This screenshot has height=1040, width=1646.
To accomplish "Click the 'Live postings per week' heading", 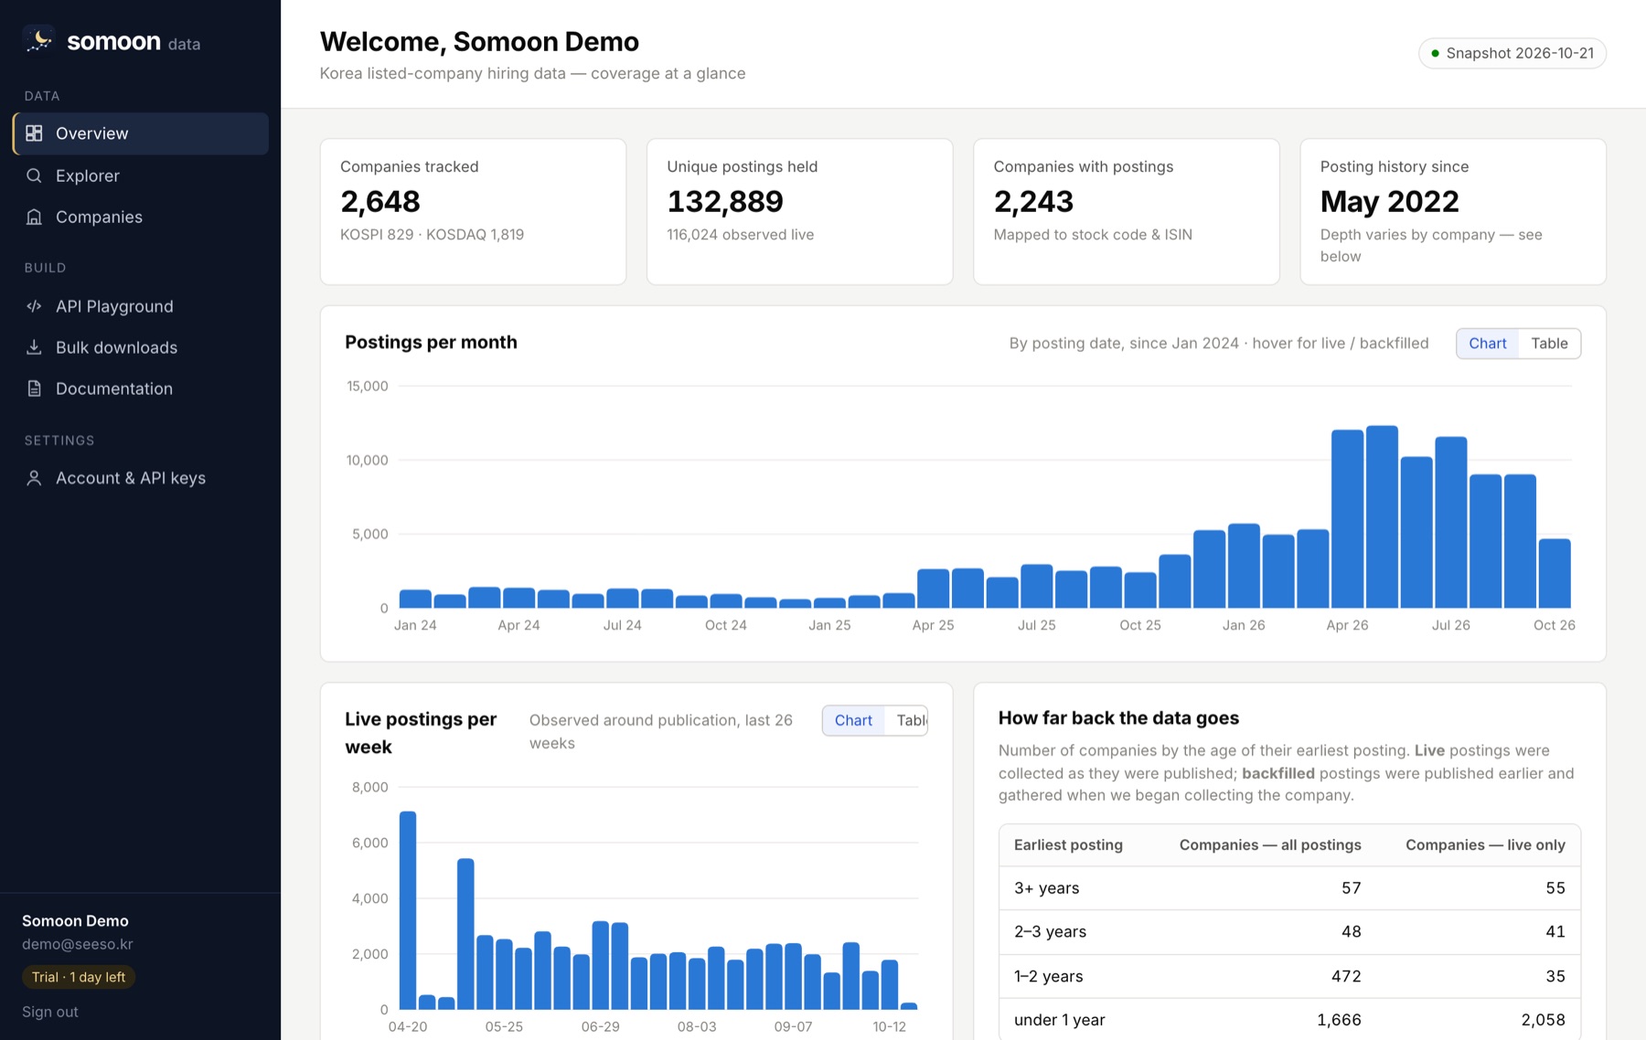I will point(421,733).
